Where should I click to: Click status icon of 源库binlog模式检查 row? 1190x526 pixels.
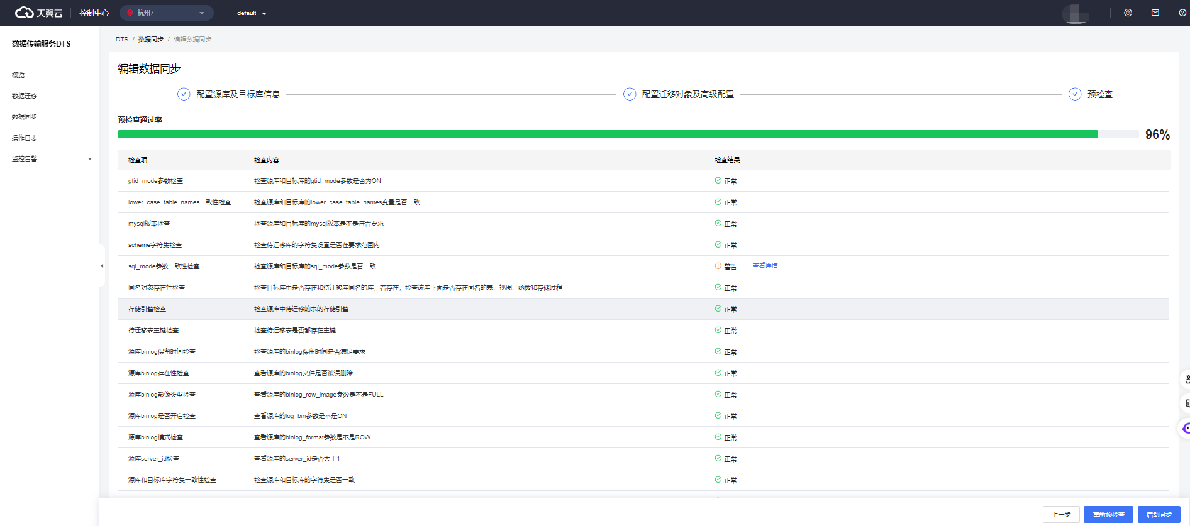(718, 437)
